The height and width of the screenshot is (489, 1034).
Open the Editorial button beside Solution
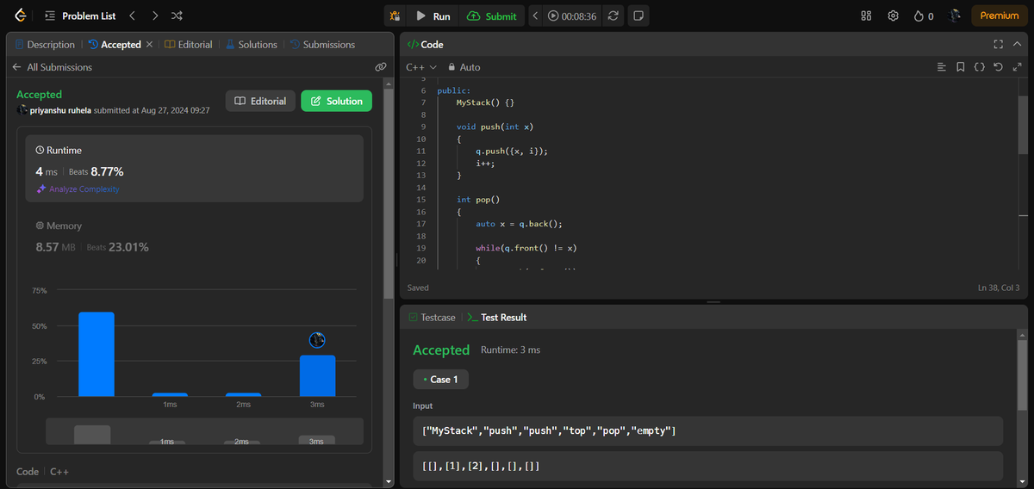[x=260, y=101]
